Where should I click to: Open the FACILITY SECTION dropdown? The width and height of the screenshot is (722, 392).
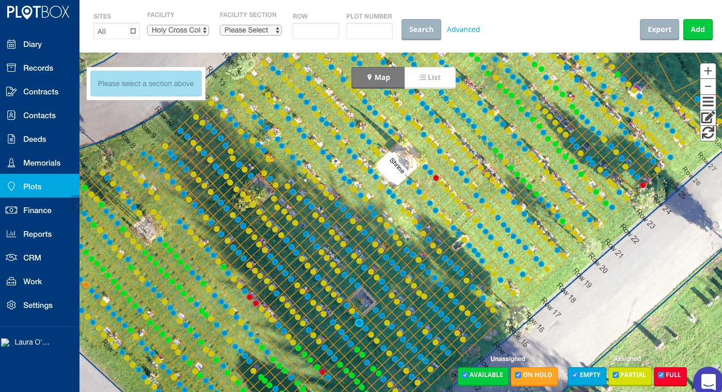click(251, 30)
